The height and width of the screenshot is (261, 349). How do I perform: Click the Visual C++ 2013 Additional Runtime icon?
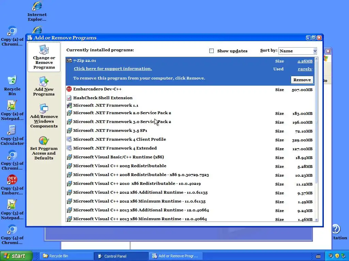pos(69,210)
